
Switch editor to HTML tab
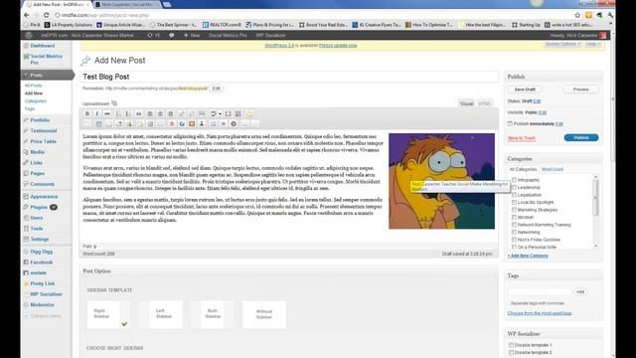click(484, 103)
